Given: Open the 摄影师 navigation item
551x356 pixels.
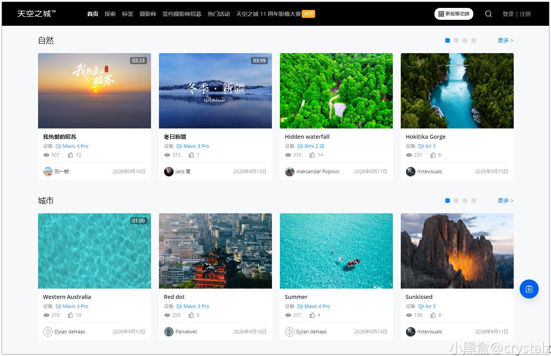Looking at the screenshot, I should (148, 14).
